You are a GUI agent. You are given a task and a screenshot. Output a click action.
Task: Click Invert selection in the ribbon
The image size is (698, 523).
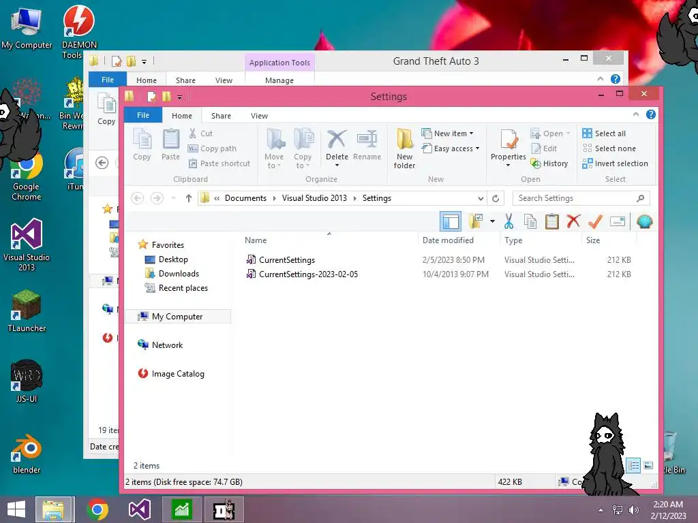click(x=616, y=163)
